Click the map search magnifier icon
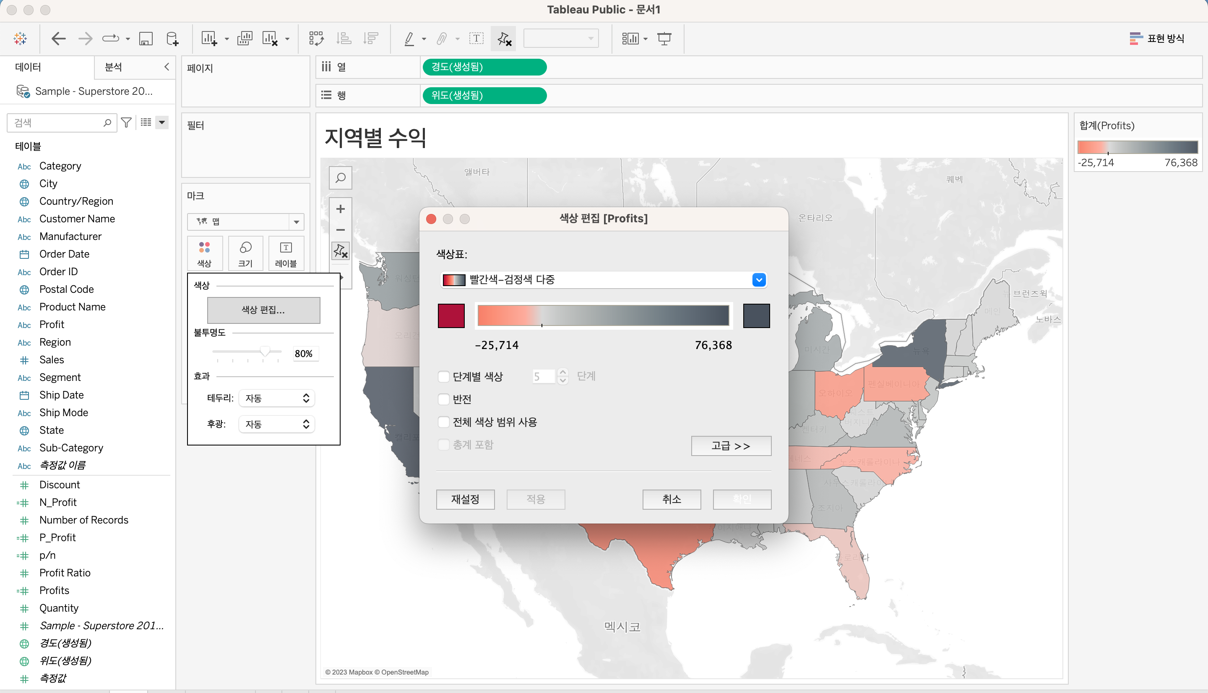Screen dimensions: 1208x693 tap(341, 178)
